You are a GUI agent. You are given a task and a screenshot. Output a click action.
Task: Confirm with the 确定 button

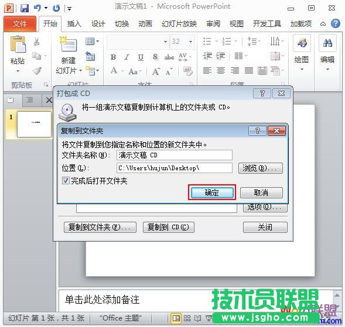point(212,192)
